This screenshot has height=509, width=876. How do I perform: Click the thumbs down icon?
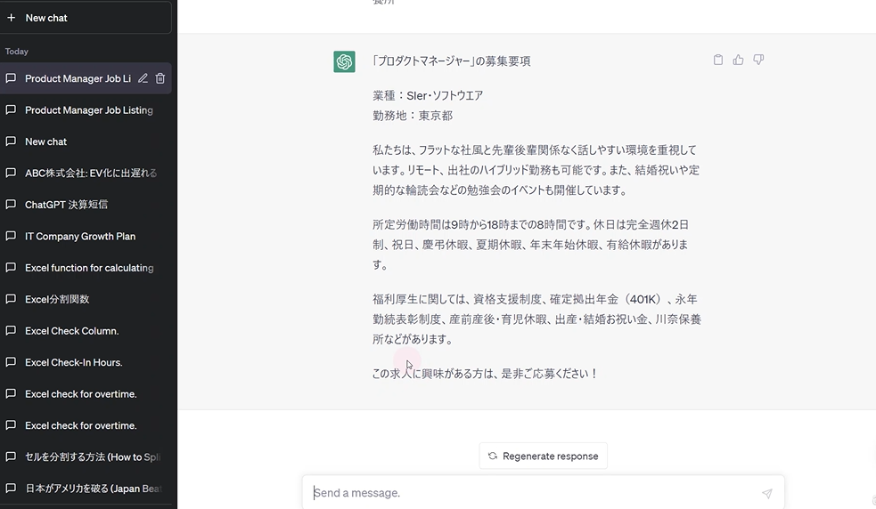(758, 60)
